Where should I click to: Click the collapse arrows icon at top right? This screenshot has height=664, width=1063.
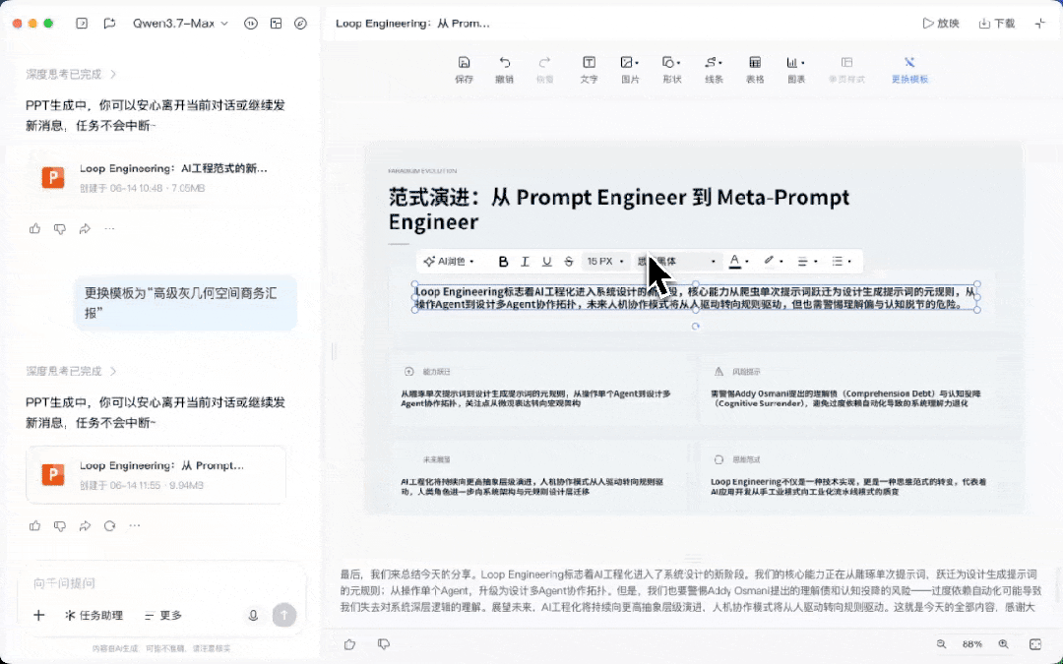click(x=1040, y=23)
